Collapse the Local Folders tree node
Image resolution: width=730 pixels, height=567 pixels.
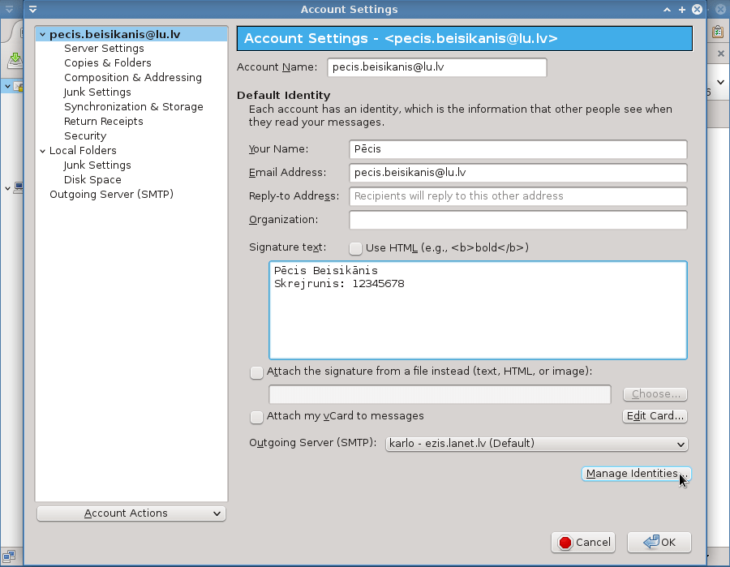tap(43, 151)
